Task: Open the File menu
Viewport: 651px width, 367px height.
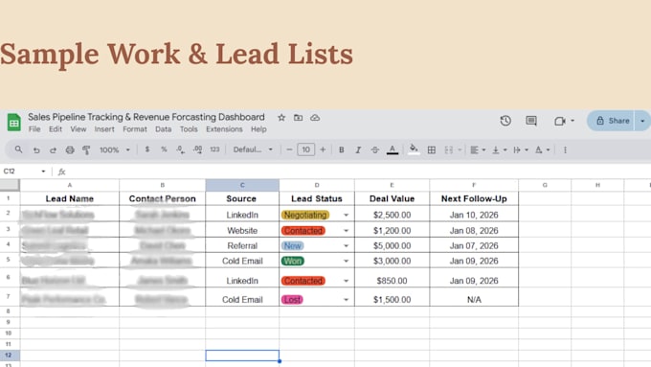Action: [34, 129]
